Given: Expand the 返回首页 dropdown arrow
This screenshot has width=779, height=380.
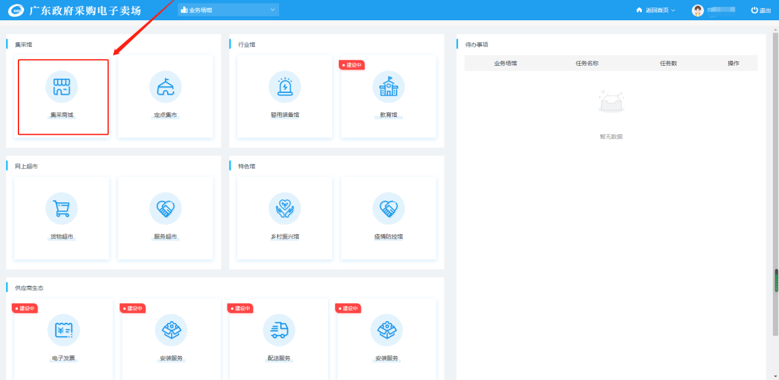Looking at the screenshot, I should coord(673,10).
